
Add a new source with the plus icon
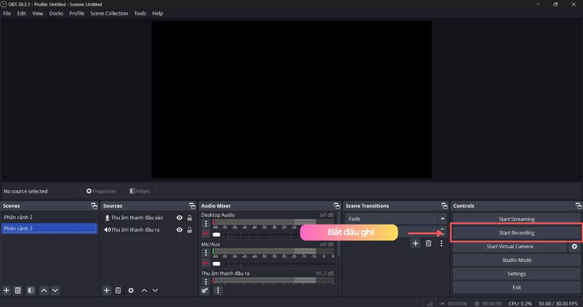[106, 290]
